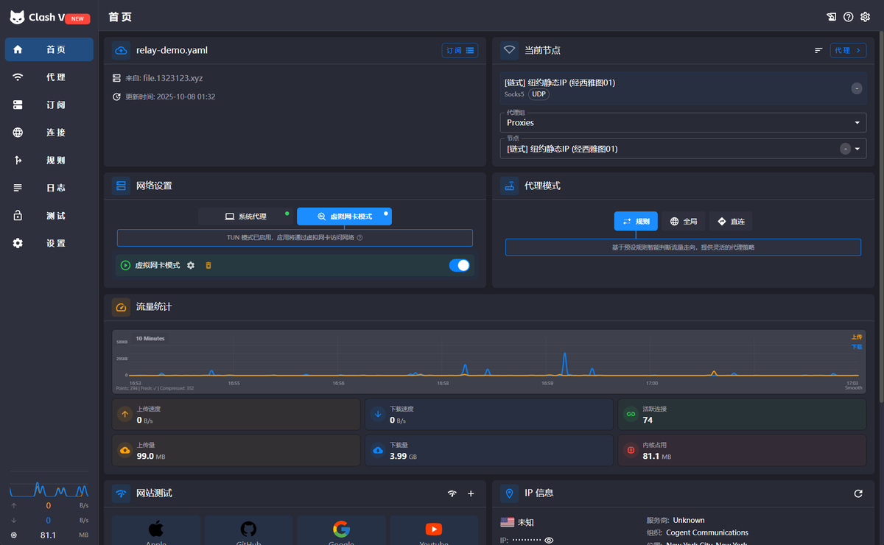Click the 下载速度 download speed card
The width and height of the screenshot is (884, 545).
tap(489, 415)
